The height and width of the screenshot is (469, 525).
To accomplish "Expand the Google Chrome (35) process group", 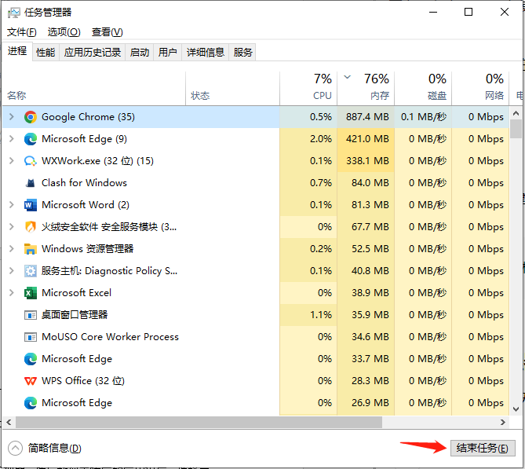I will tap(12, 117).
